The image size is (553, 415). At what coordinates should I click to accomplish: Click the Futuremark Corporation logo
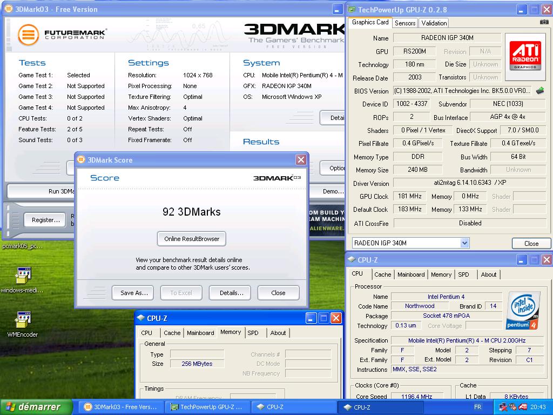(x=62, y=35)
